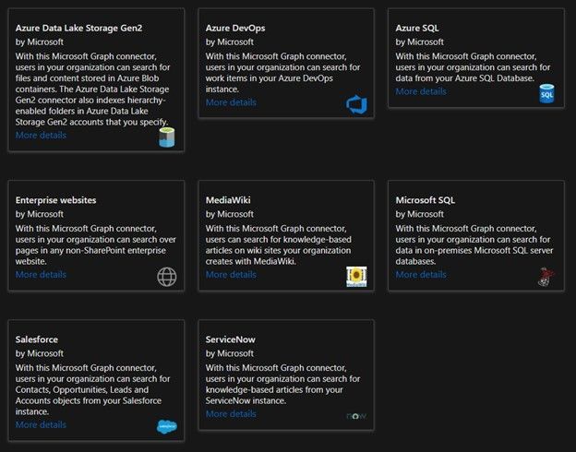Click 'by Microsoft' under Salesforce
Viewport: 576px width, 452px height.
tap(40, 353)
